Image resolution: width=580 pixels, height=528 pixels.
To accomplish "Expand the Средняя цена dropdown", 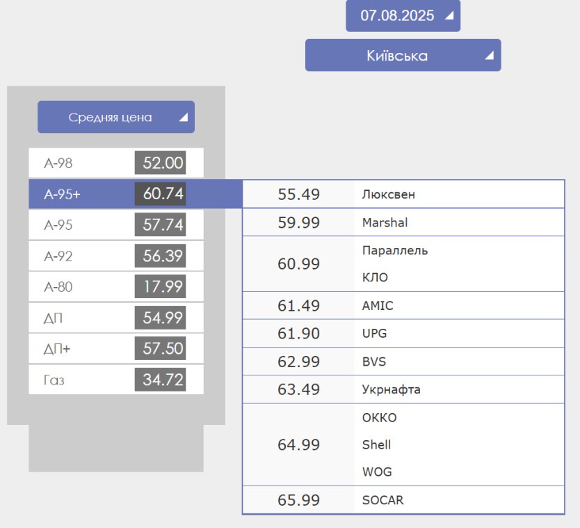I will (x=116, y=117).
